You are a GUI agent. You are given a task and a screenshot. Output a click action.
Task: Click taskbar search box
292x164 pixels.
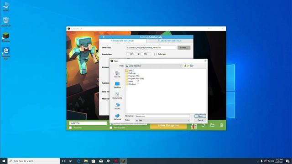tap(34, 161)
